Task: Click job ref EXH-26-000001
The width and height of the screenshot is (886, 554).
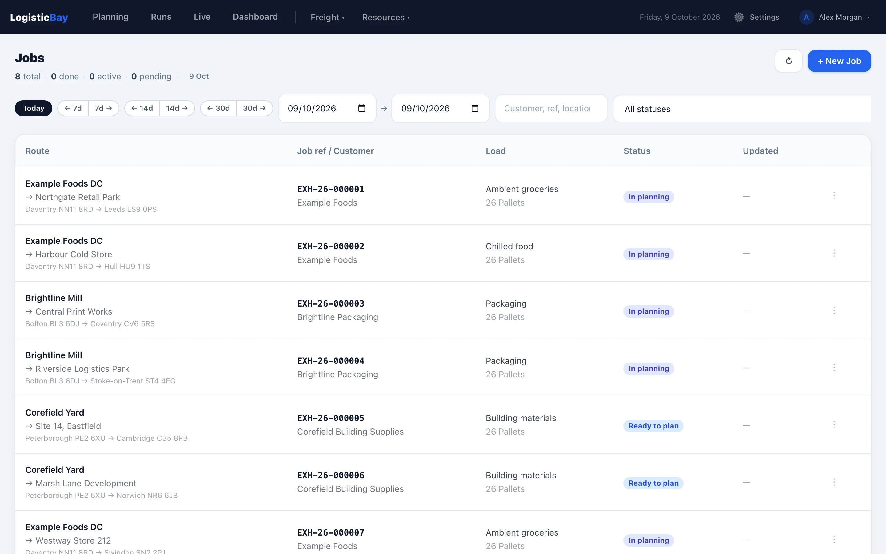Action: tap(331, 189)
